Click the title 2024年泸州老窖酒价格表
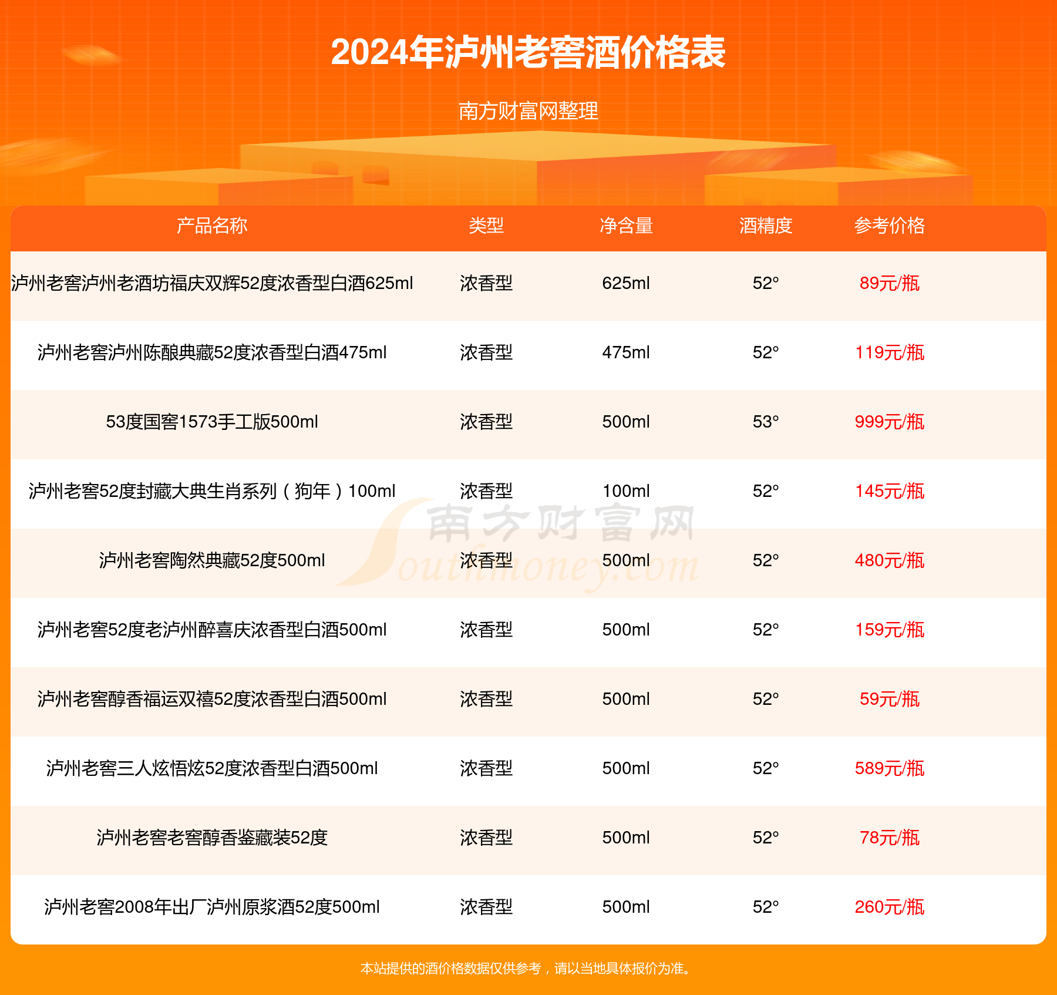 pyautogui.click(x=528, y=53)
